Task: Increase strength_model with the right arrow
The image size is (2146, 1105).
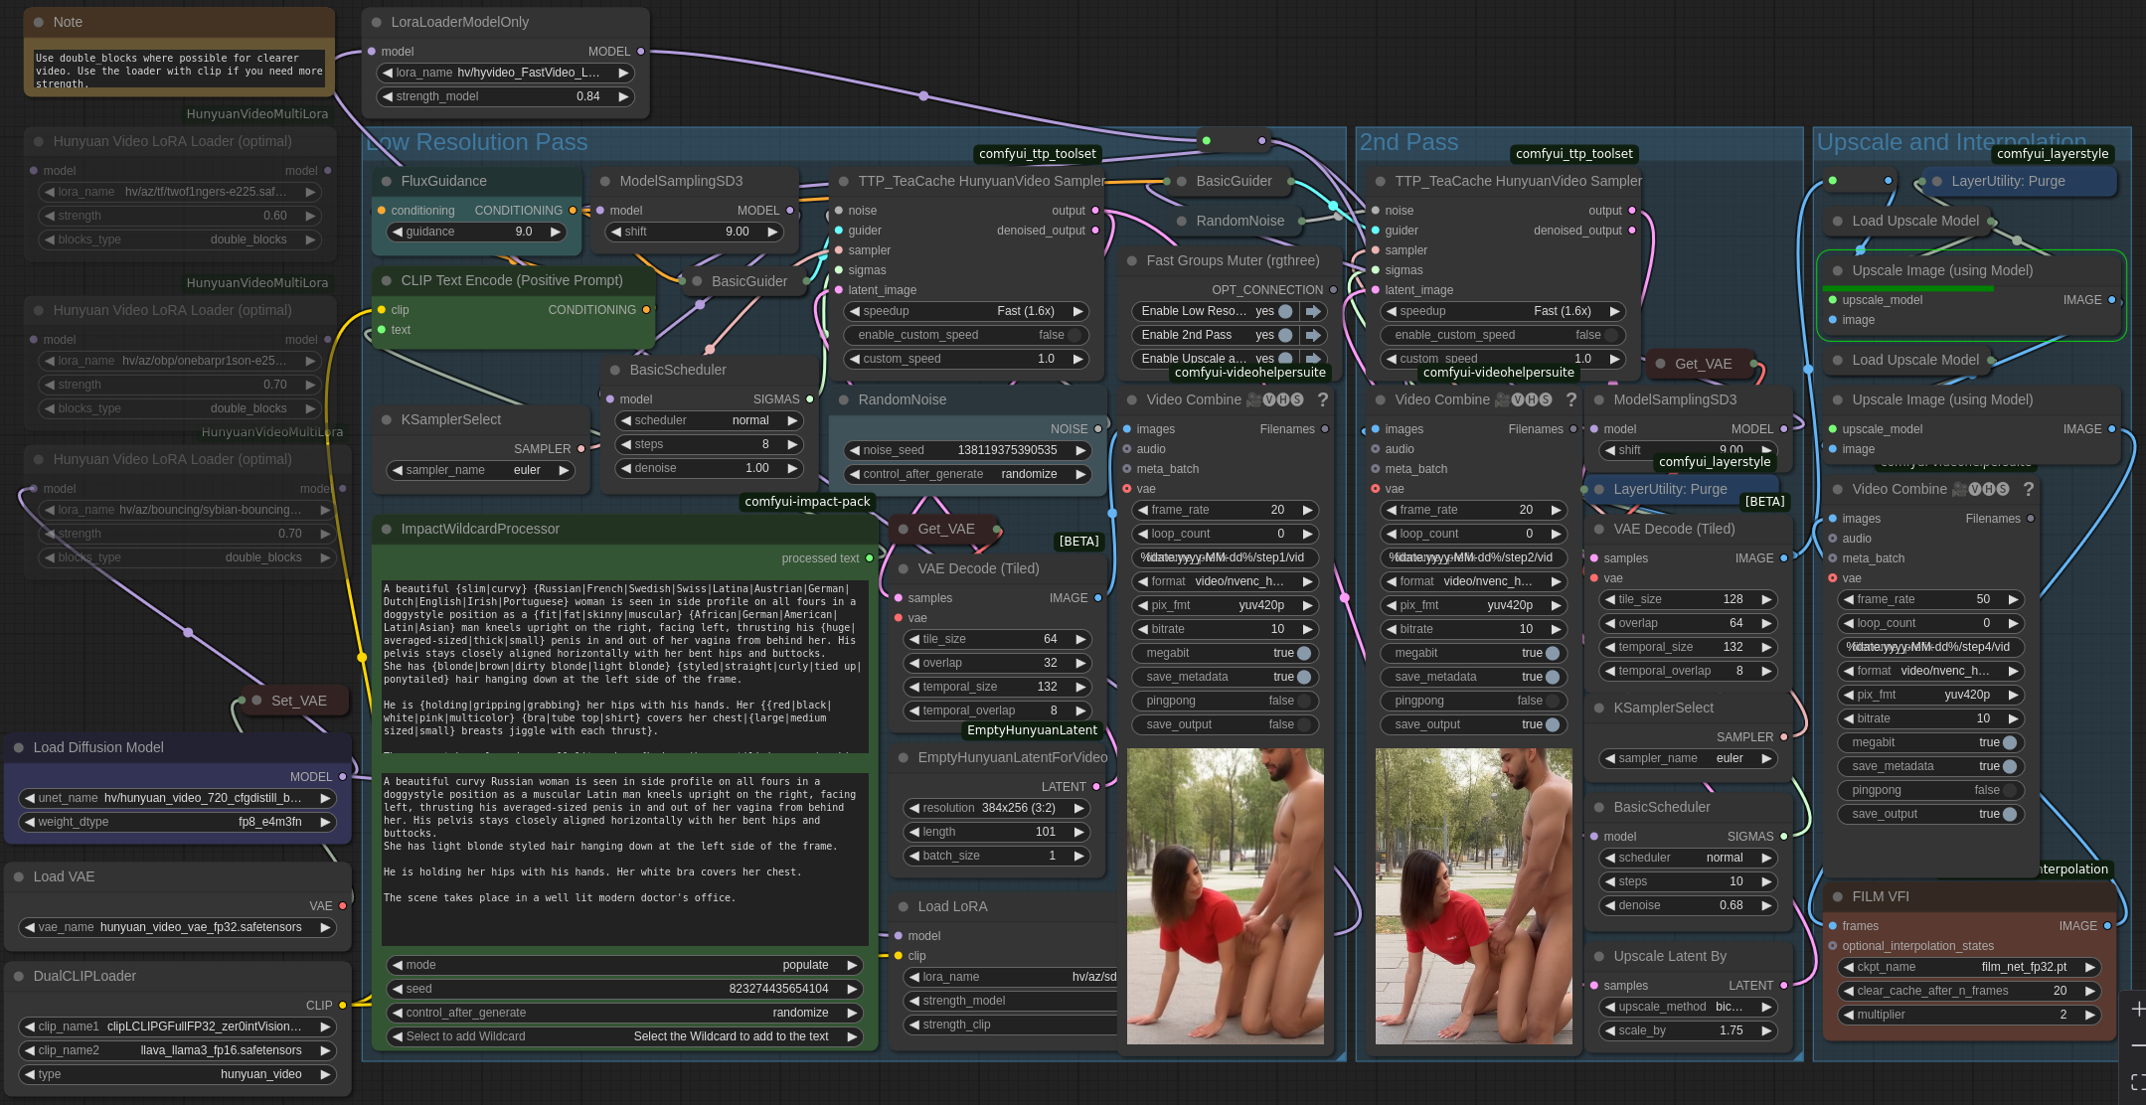Action: point(623,96)
